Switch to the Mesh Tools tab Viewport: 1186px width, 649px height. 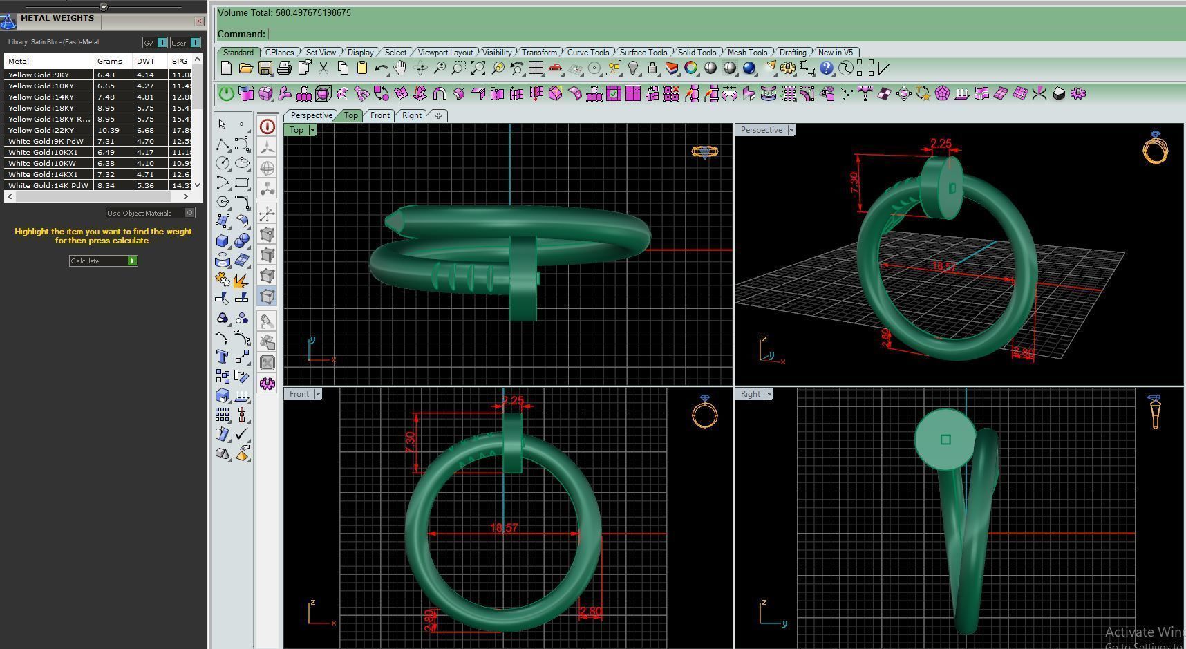(747, 53)
